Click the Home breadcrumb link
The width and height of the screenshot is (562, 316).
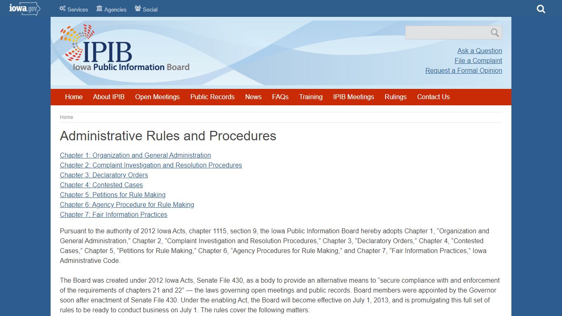click(x=66, y=117)
